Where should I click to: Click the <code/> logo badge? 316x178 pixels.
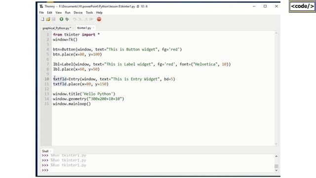pos(302,6)
